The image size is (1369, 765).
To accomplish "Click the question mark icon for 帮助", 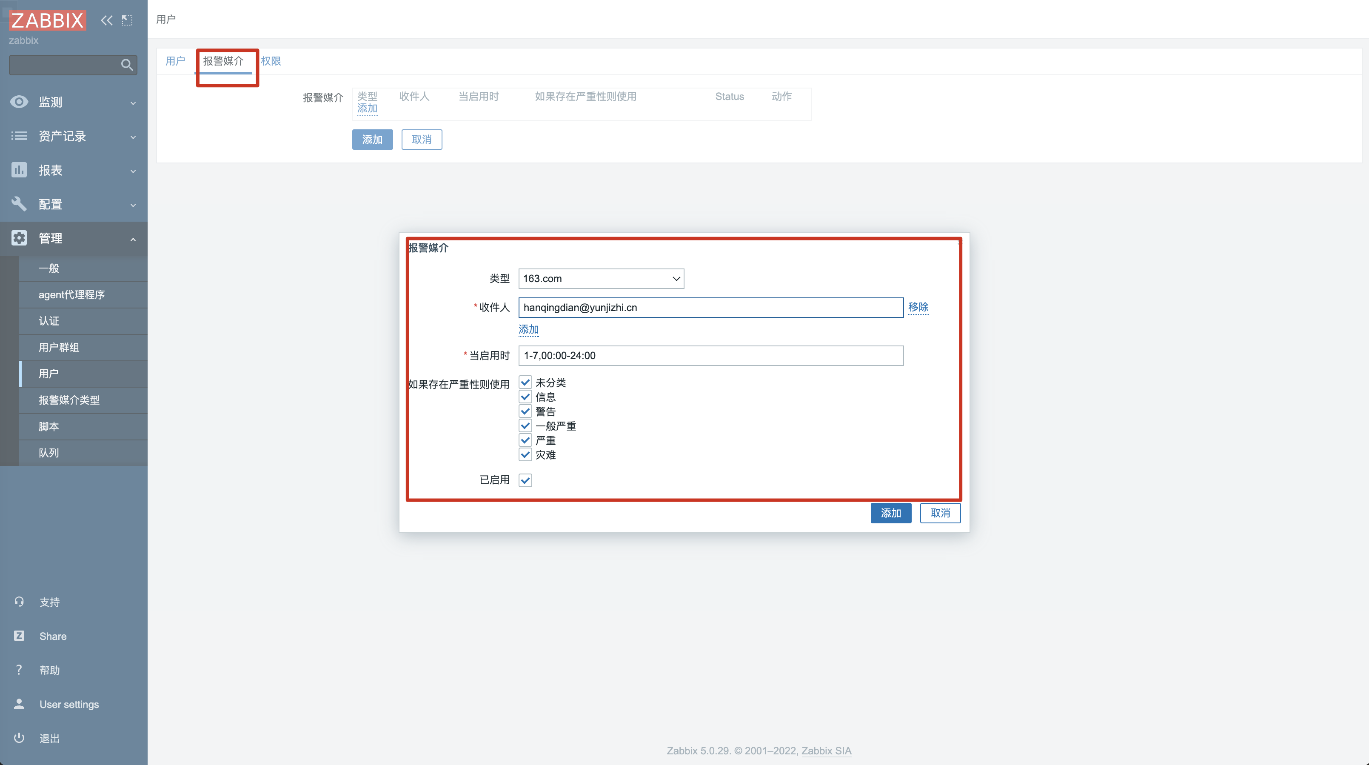I will pyautogui.click(x=19, y=670).
